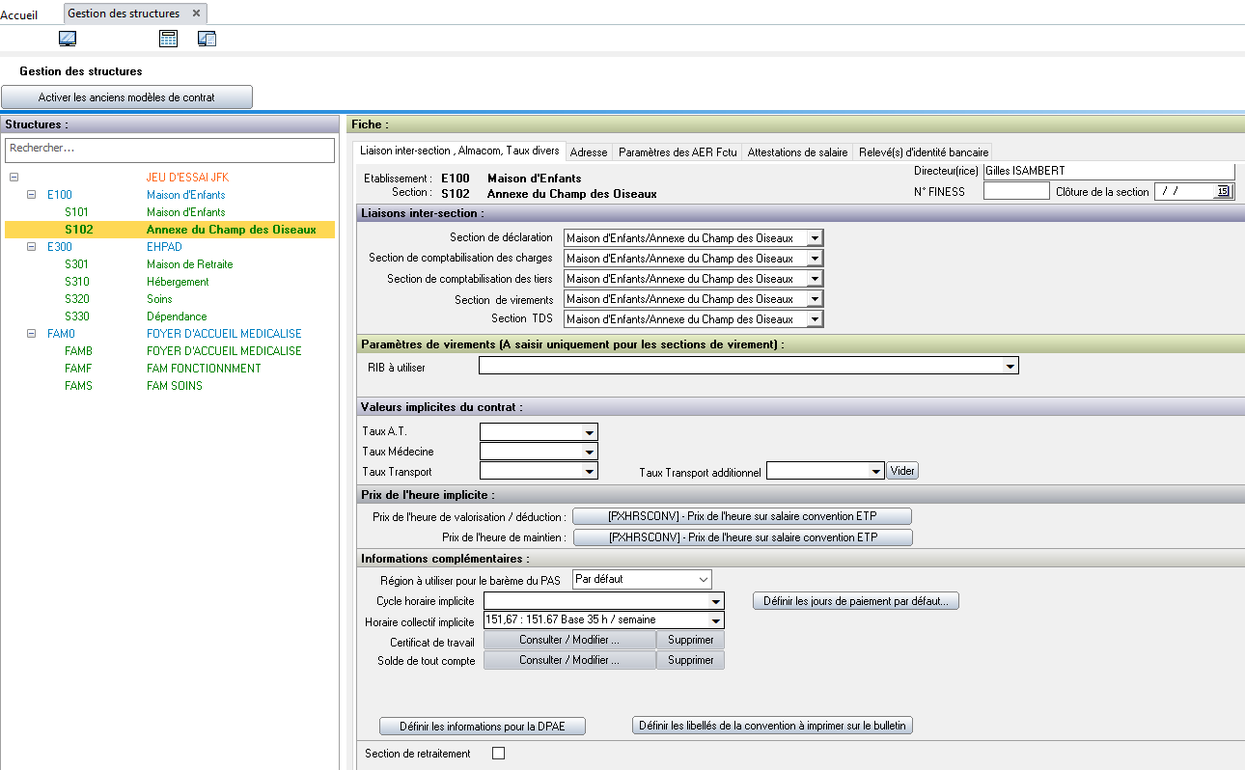
Task: Click Consulter / Modifier for Certificat de travail
Action: [x=569, y=640]
